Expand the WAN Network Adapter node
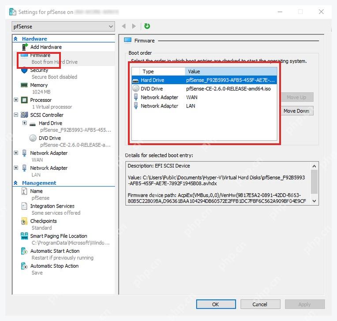The width and height of the screenshot is (337, 321). pyautogui.click(x=16, y=153)
